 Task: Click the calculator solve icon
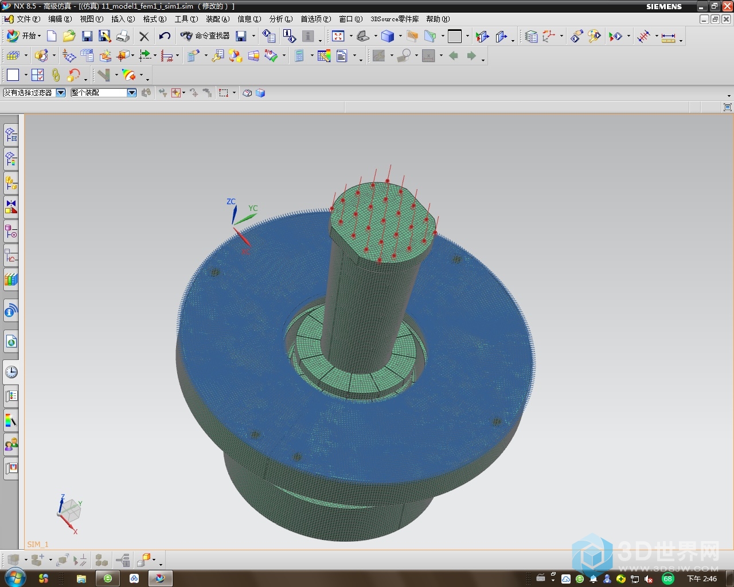(299, 56)
